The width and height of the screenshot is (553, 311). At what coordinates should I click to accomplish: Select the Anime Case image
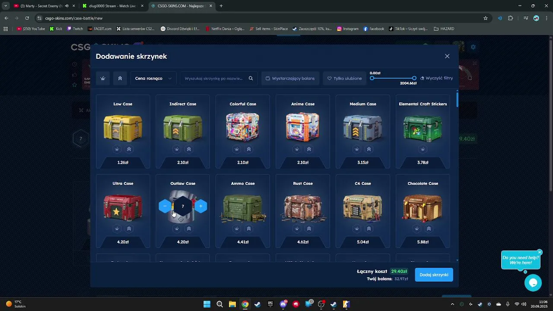(303, 127)
